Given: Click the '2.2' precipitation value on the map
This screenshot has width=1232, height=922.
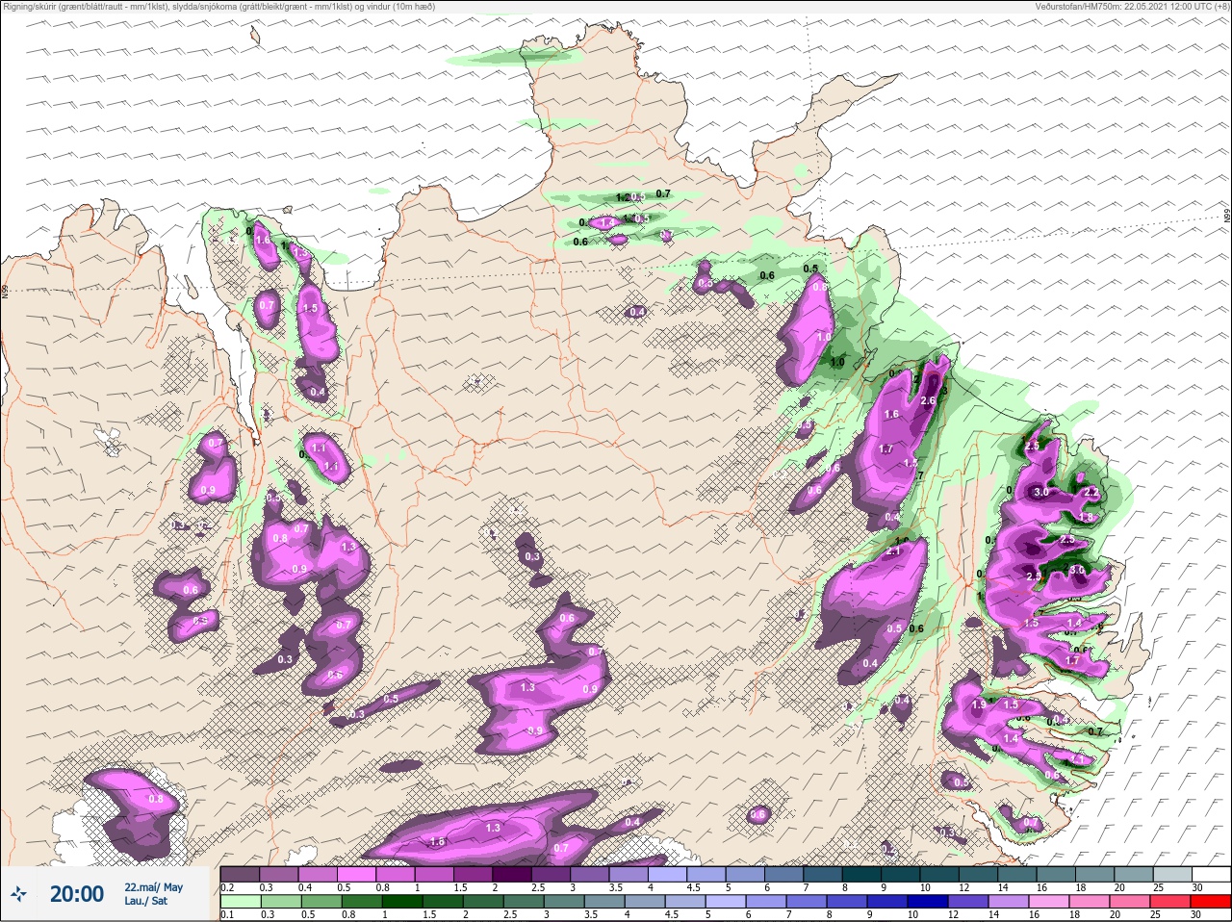Looking at the screenshot, I should tap(1091, 492).
